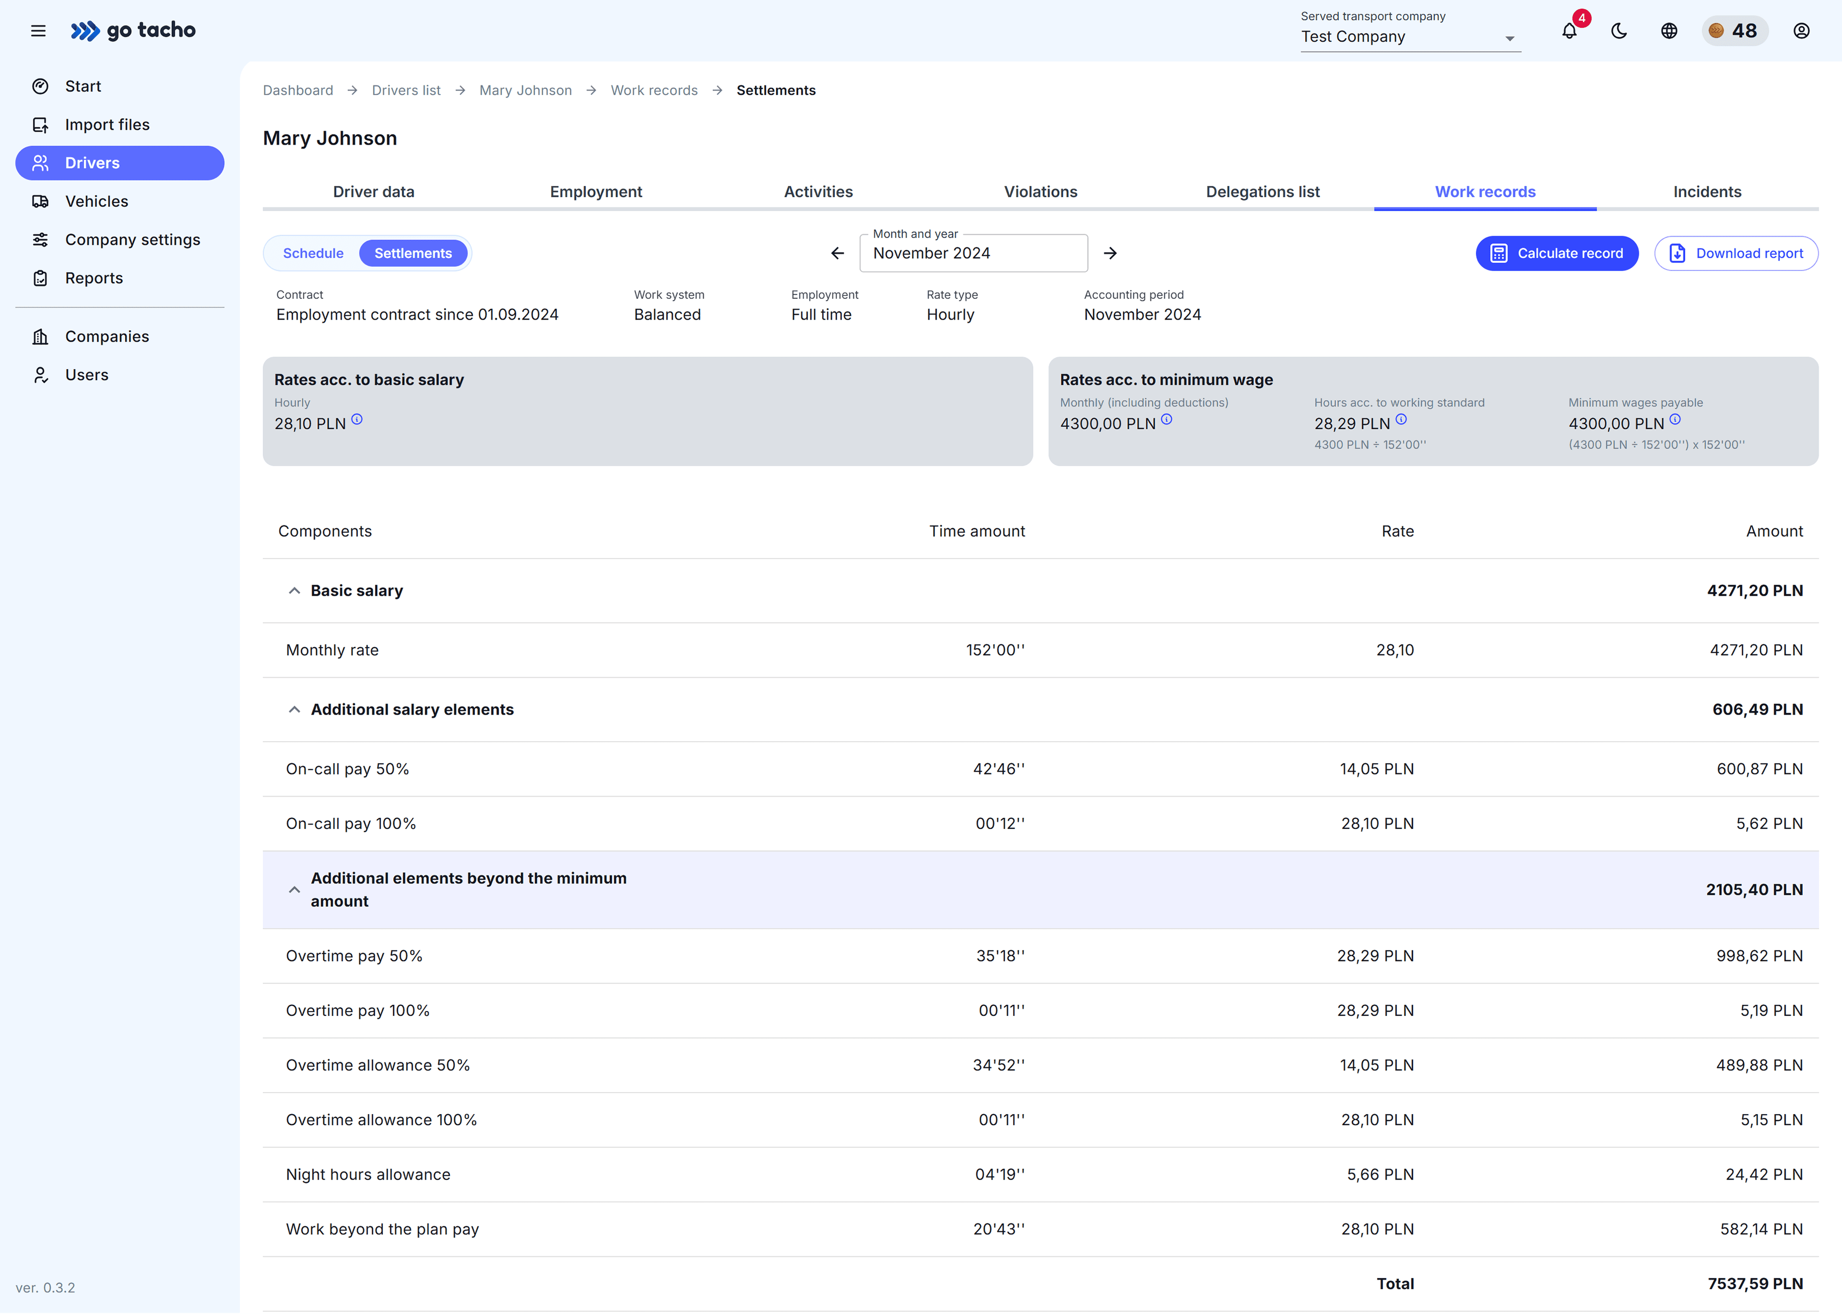The image size is (1842, 1314).
Task: Click the Employment contract since 01.09.2024 text
Action: pos(417,315)
